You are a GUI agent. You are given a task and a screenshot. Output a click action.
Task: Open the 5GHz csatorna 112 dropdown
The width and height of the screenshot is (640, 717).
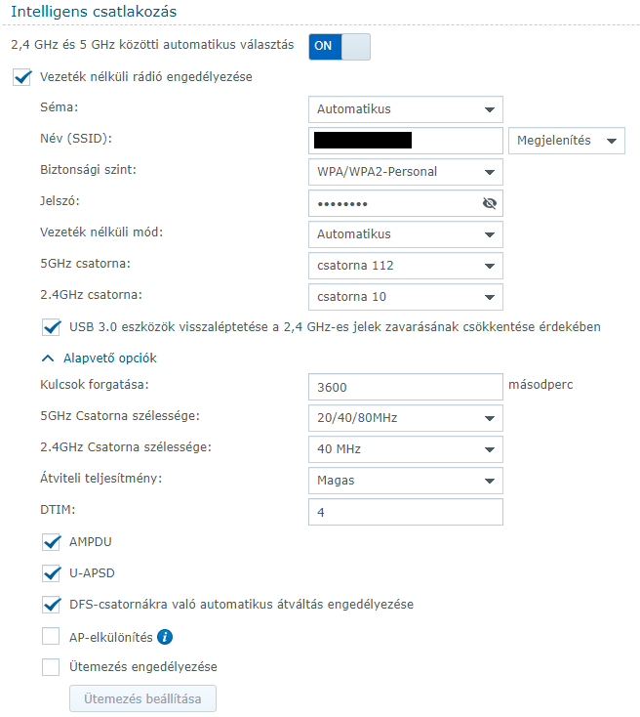click(405, 266)
